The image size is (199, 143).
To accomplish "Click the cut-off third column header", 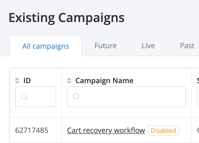I will tap(198, 81).
